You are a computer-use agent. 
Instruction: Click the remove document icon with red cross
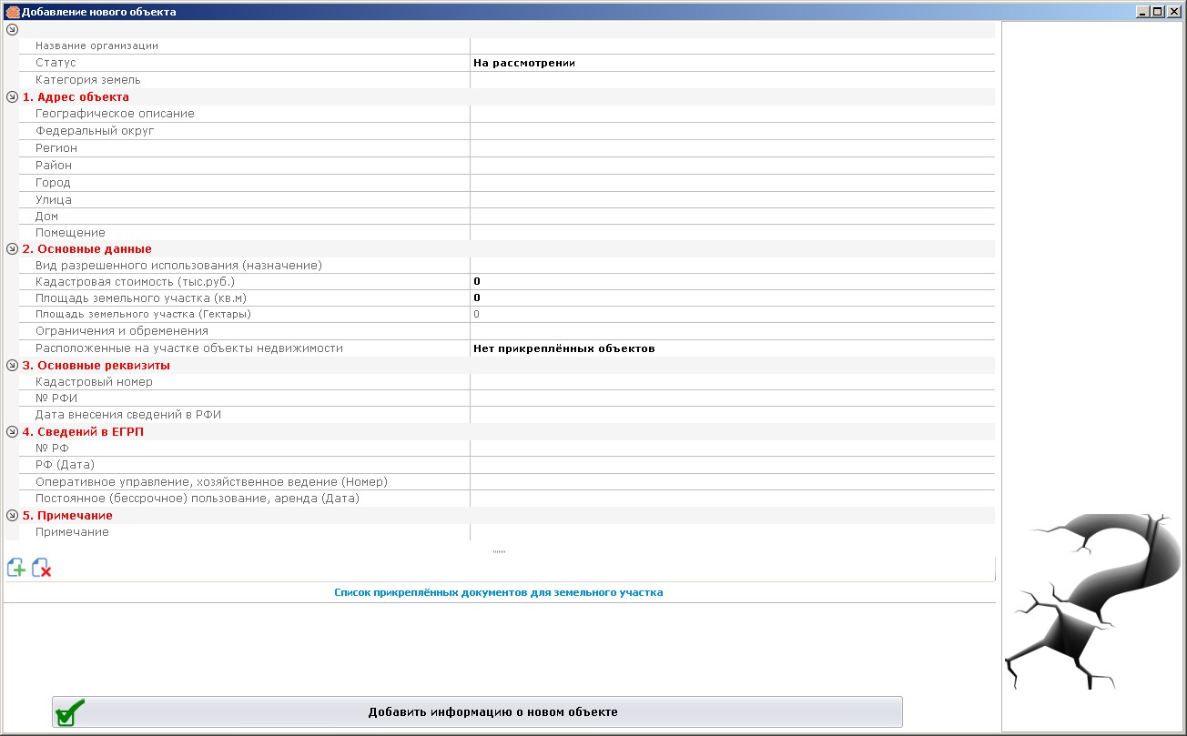[41, 568]
